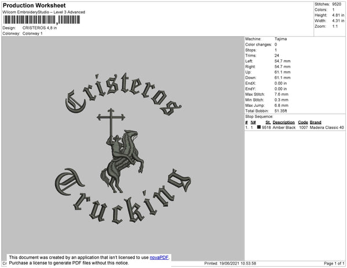Image resolution: width=347 pixels, height=268 pixels.
Task: Click the Trims value 24
Action: click(276, 55)
